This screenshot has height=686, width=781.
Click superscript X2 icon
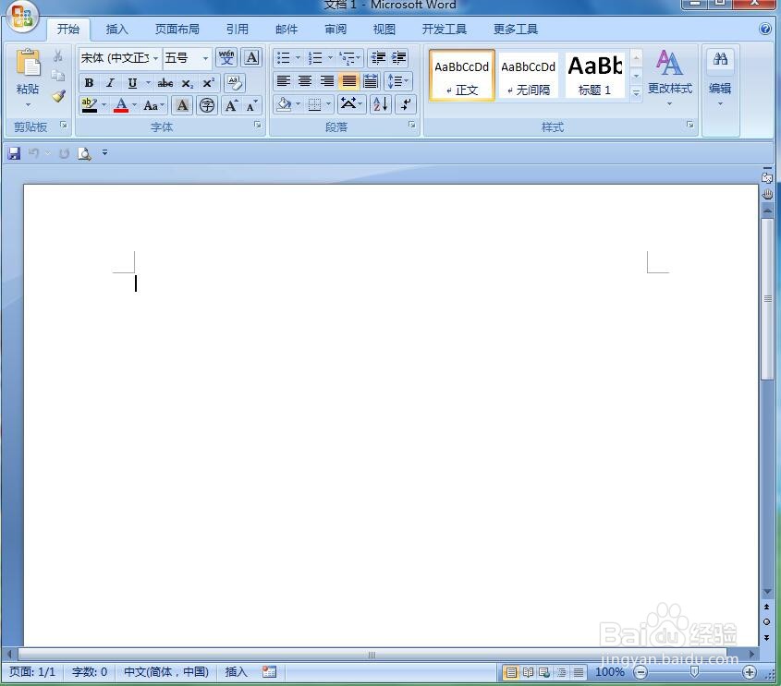[208, 82]
